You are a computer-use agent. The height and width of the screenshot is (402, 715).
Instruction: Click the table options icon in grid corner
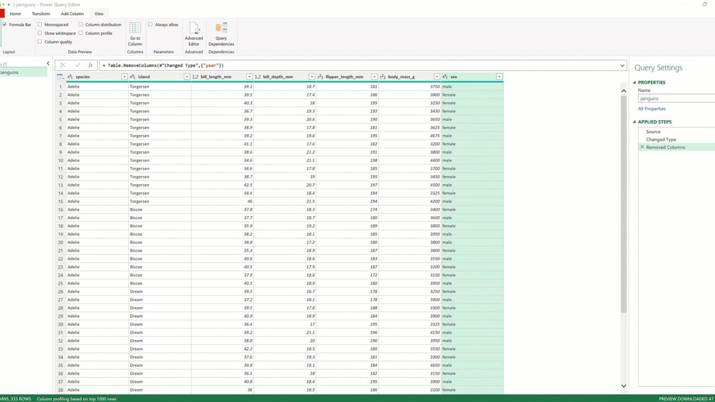(60, 77)
